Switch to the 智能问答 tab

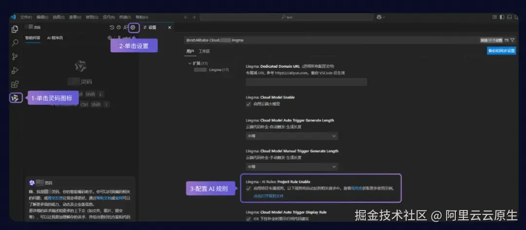(33, 38)
